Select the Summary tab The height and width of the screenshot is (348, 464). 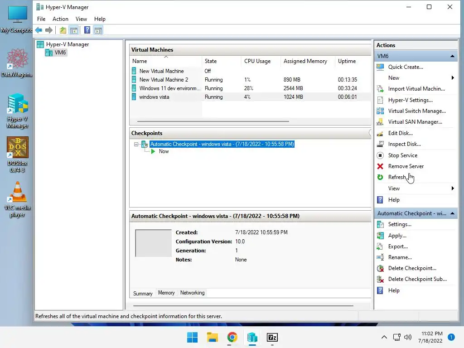143,293
